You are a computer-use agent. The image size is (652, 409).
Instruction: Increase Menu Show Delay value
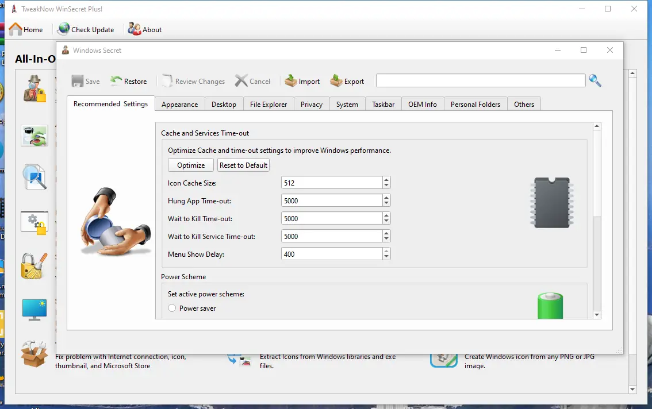[387, 251]
